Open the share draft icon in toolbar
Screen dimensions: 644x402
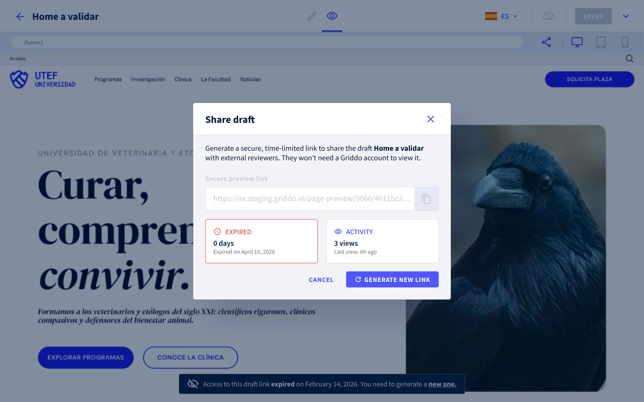tap(546, 42)
